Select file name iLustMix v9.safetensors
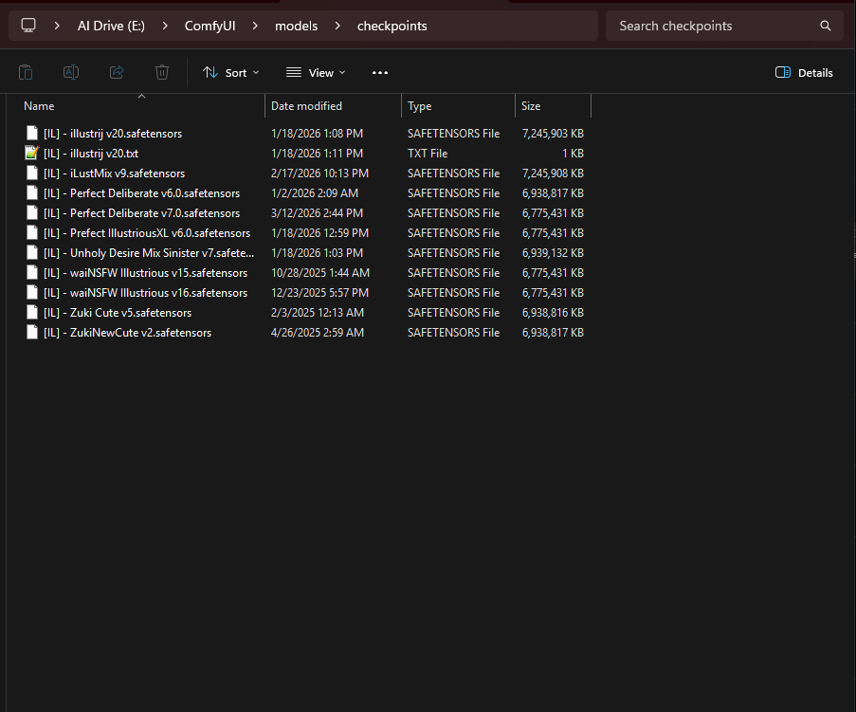This screenshot has height=712, width=856. (114, 173)
